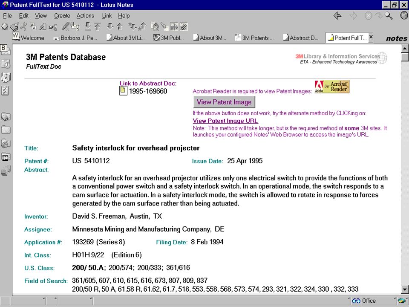Click the flashlight search toolbar icon

point(164,26)
